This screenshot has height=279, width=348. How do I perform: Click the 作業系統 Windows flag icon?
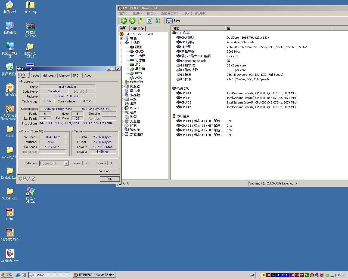coord(126,82)
